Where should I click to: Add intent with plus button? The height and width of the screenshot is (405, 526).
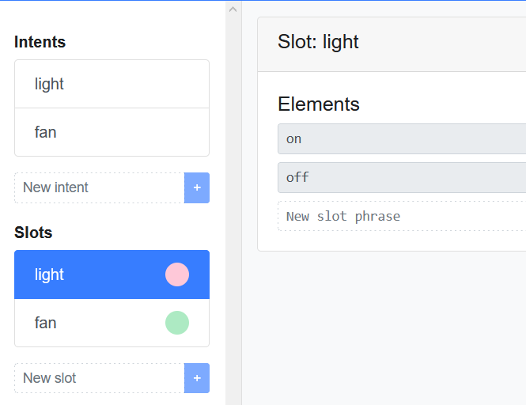tap(196, 187)
